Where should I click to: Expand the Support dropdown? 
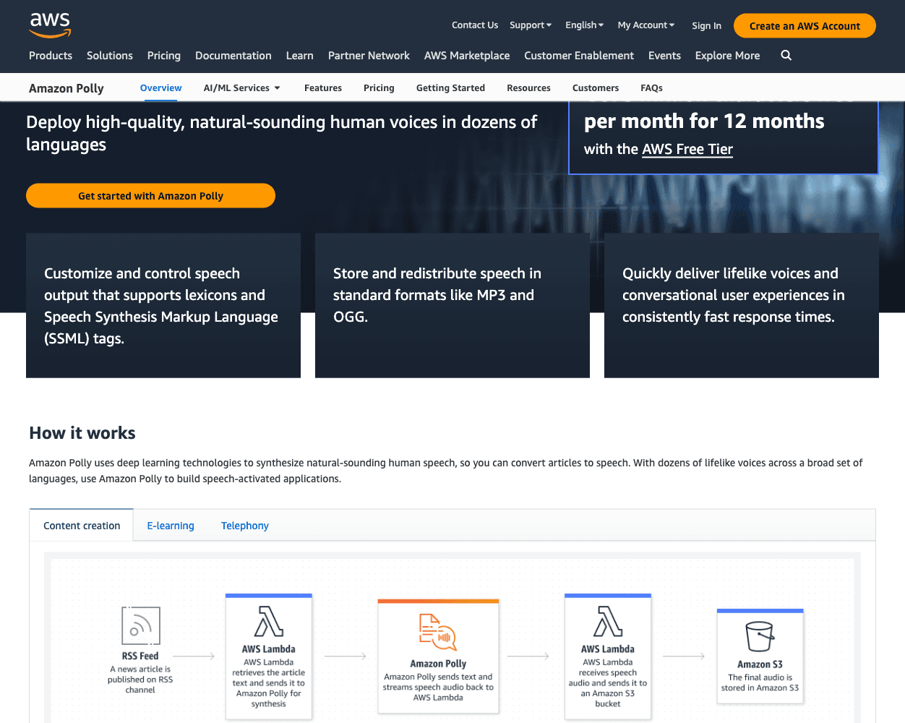pos(531,25)
